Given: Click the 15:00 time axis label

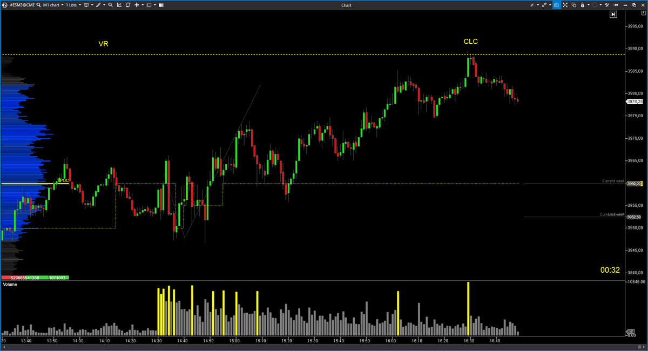Looking at the screenshot, I should (x=234, y=341).
